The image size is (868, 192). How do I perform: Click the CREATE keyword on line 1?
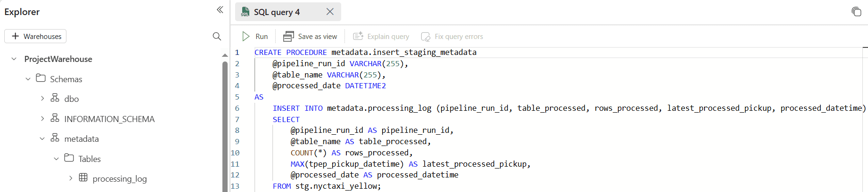(x=268, y=53)
